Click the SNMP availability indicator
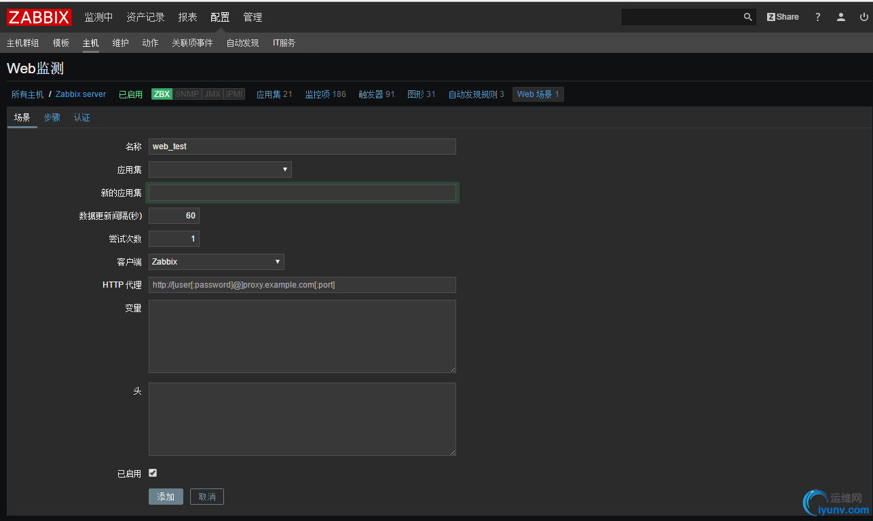The width and height of the screenshot is (873, 521). coord(187,94)
